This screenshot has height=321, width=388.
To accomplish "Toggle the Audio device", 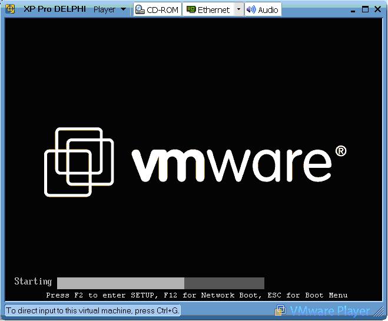I will (263, 9).
